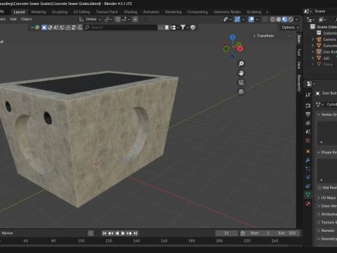Select wireframe viewport shading
Viewport: 337px width, 253px height.
[x=272, y=19]
